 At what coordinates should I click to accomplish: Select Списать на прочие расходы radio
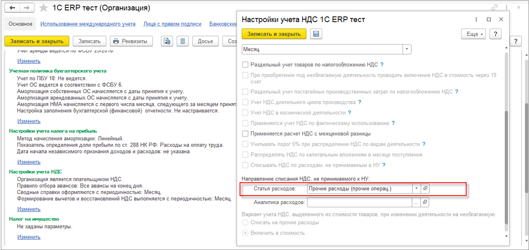coord(245,222)
